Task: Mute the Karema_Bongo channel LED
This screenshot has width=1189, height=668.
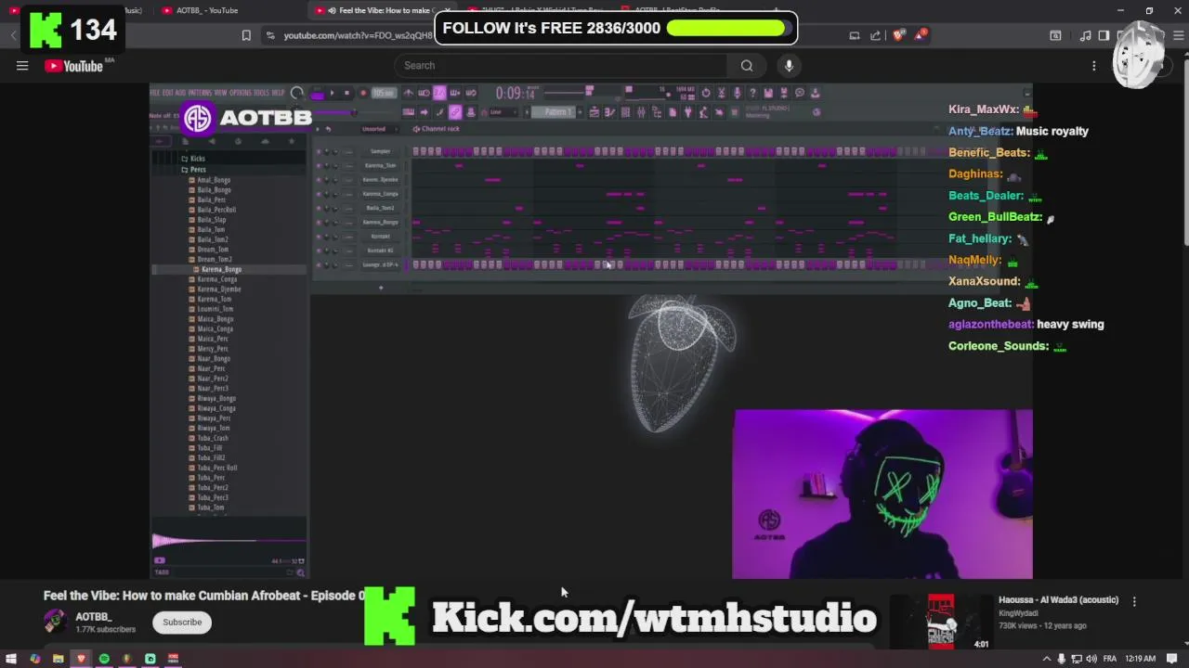Action: click(319, 222)
